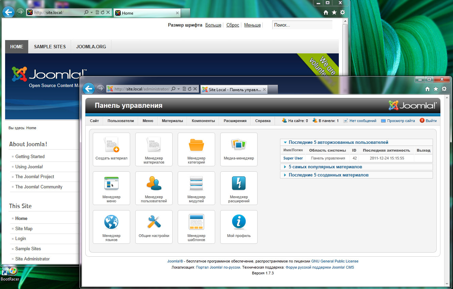
Task: Open the Мой профиль info icon
Action: [x=239, y=227]
